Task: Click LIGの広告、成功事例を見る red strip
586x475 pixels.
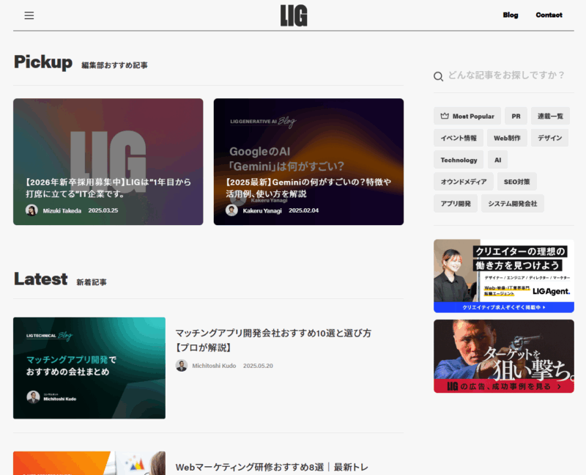Action: click(504, 386)
